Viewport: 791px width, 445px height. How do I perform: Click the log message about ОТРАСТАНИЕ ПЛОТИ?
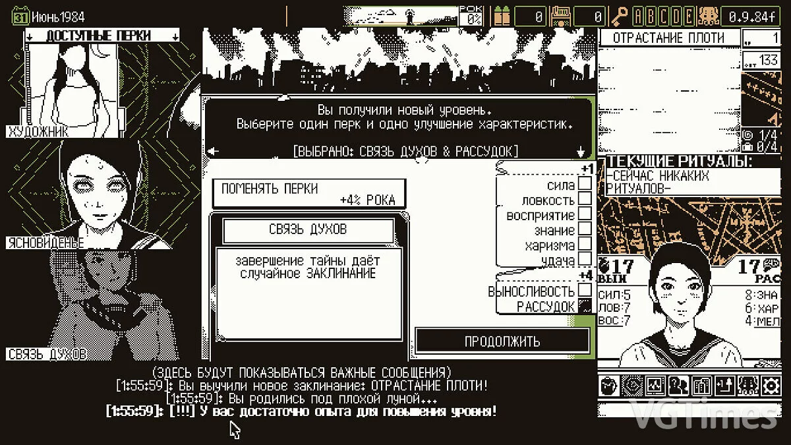[x=303, y=386]
